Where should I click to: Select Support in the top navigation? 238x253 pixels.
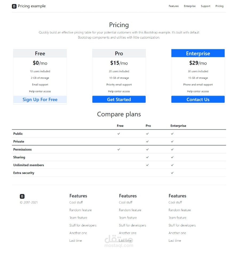point(205,6)
